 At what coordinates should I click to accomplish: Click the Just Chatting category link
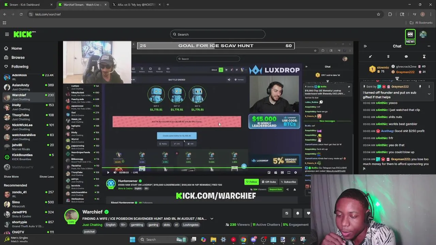(x=92, y=225)
